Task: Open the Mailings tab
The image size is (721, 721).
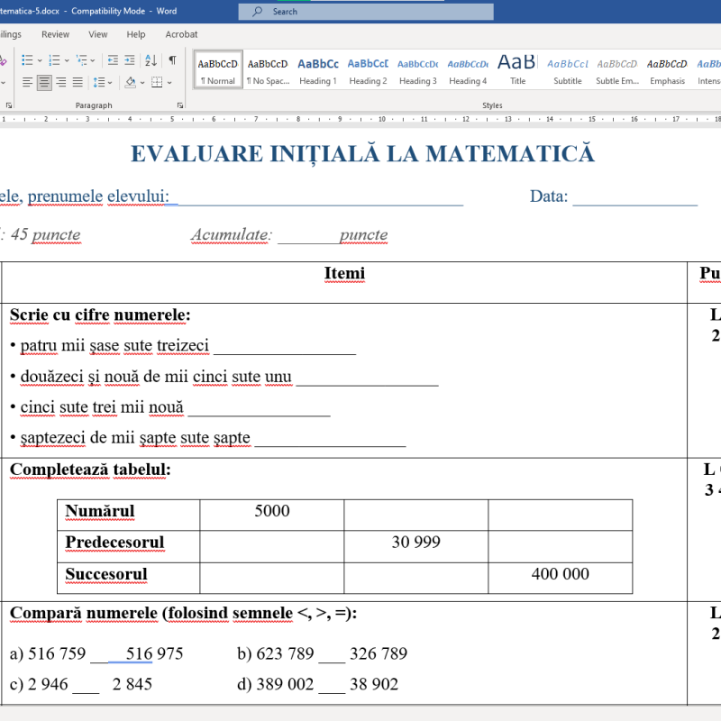Action: coord(10,34)
